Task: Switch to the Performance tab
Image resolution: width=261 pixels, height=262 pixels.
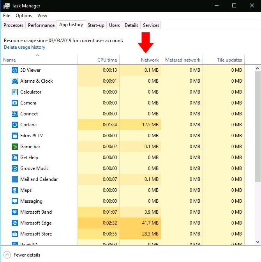Action: 41,25
